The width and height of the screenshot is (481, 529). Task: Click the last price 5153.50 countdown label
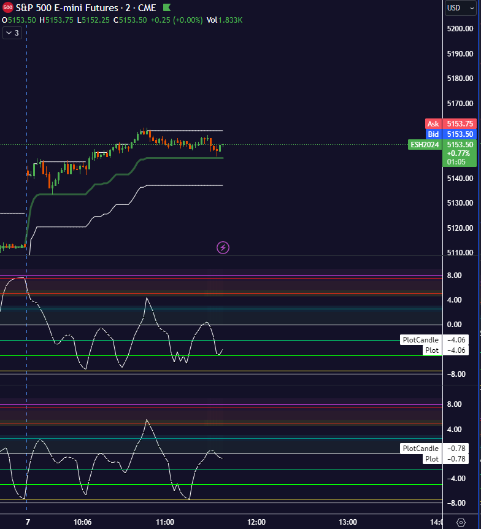coord(460,153)
